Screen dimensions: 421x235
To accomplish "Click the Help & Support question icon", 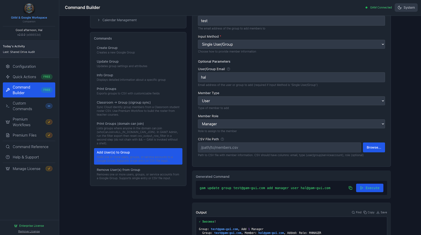I will click(8, 157).
